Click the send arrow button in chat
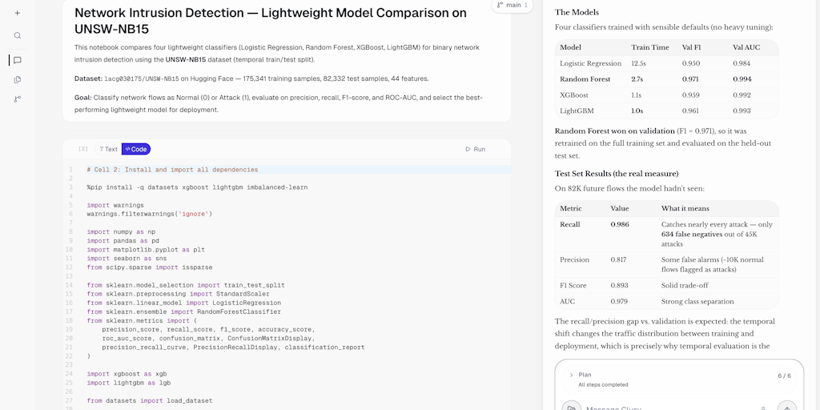Screen dimensions: 820x410 [787, 408]
